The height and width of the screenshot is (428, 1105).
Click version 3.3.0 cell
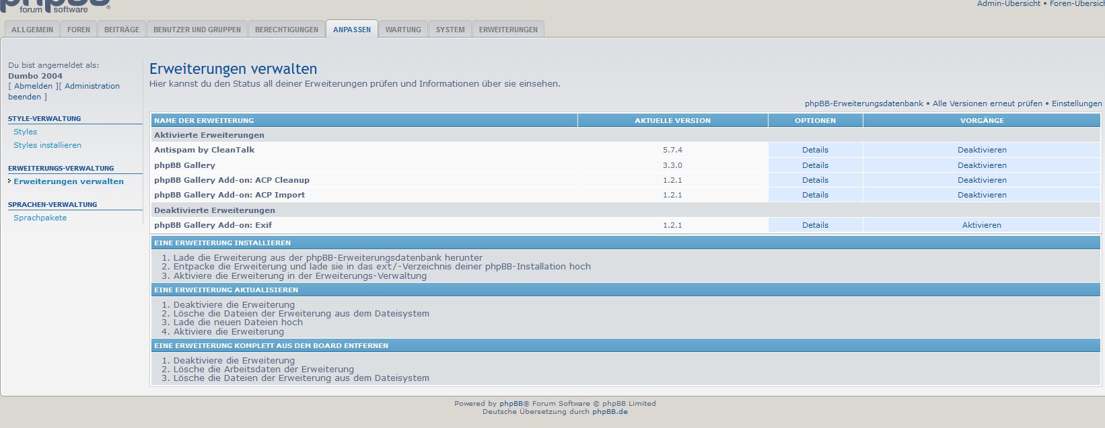[672, 165]
